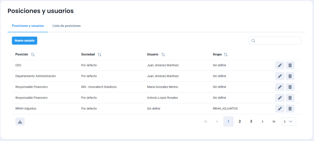Screen dimensions: 314x141
Task: Jump to the last page
Action: point(274,122)
